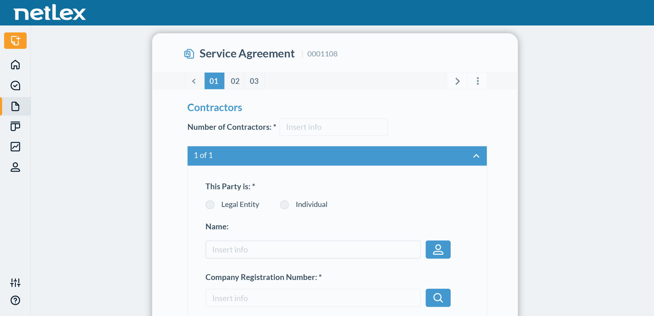Image resolution: width=654 pixels, height=316 pixels.
Task: Collapse the 1 of 1 contractor section
Action: tap(476, 156)
